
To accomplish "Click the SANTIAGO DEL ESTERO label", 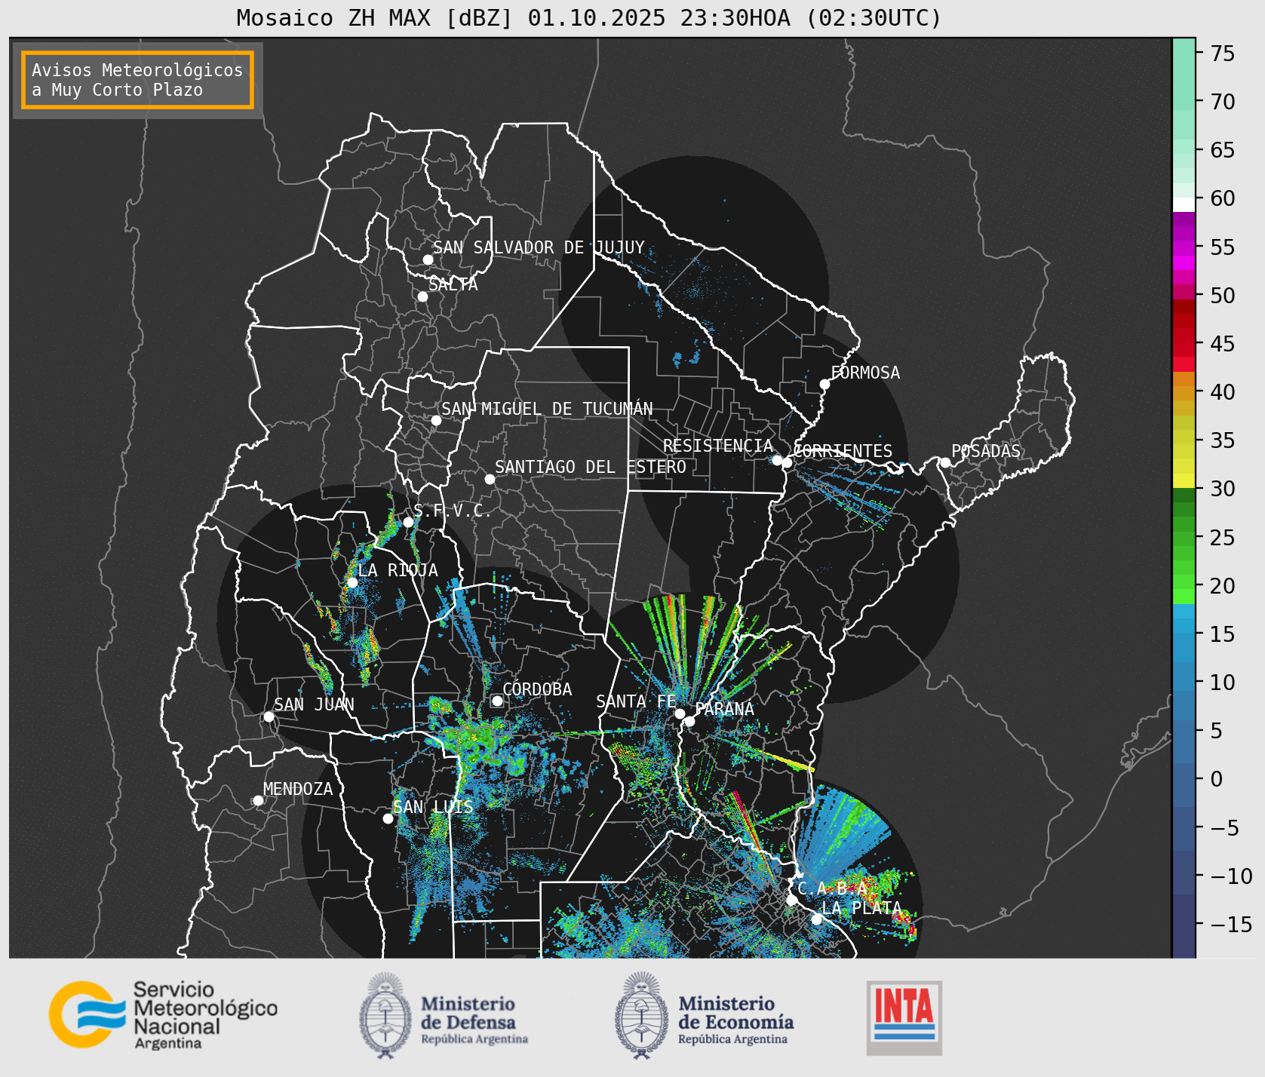I will click(591, 467).
